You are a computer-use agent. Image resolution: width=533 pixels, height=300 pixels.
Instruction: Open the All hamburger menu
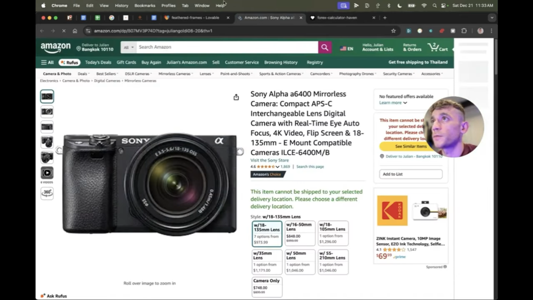coord(48,62)
